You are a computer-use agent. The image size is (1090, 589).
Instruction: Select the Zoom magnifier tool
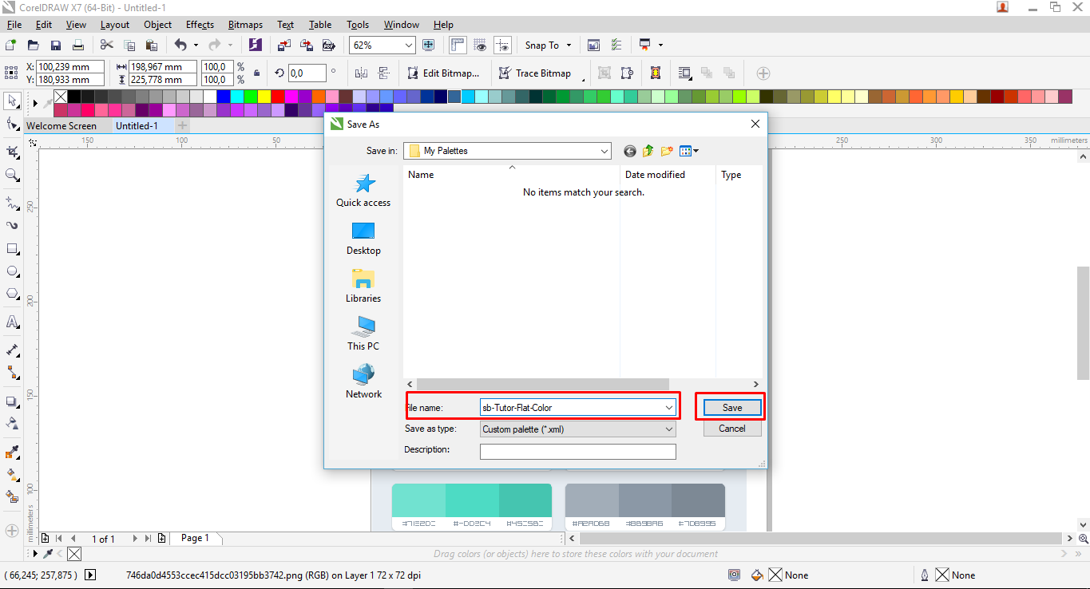(12, 175)
